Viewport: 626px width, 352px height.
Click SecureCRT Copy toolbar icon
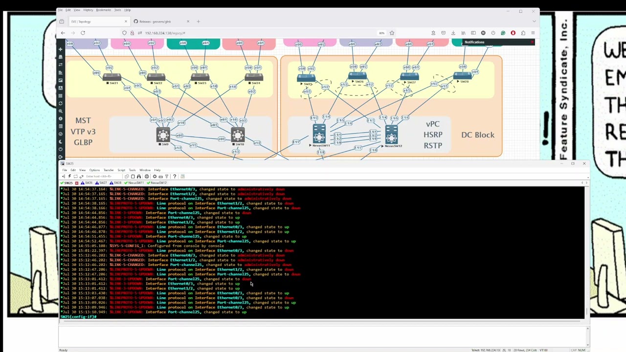pyautogui.click(x=127, y=176)
